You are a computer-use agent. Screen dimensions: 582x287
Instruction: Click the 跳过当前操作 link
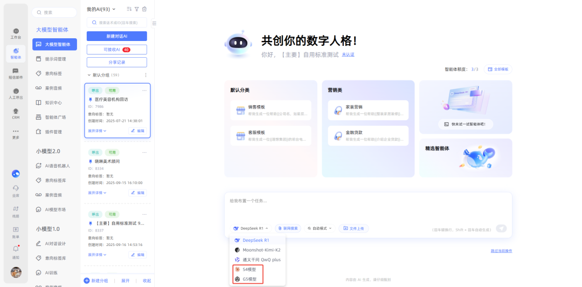(501, 251)
